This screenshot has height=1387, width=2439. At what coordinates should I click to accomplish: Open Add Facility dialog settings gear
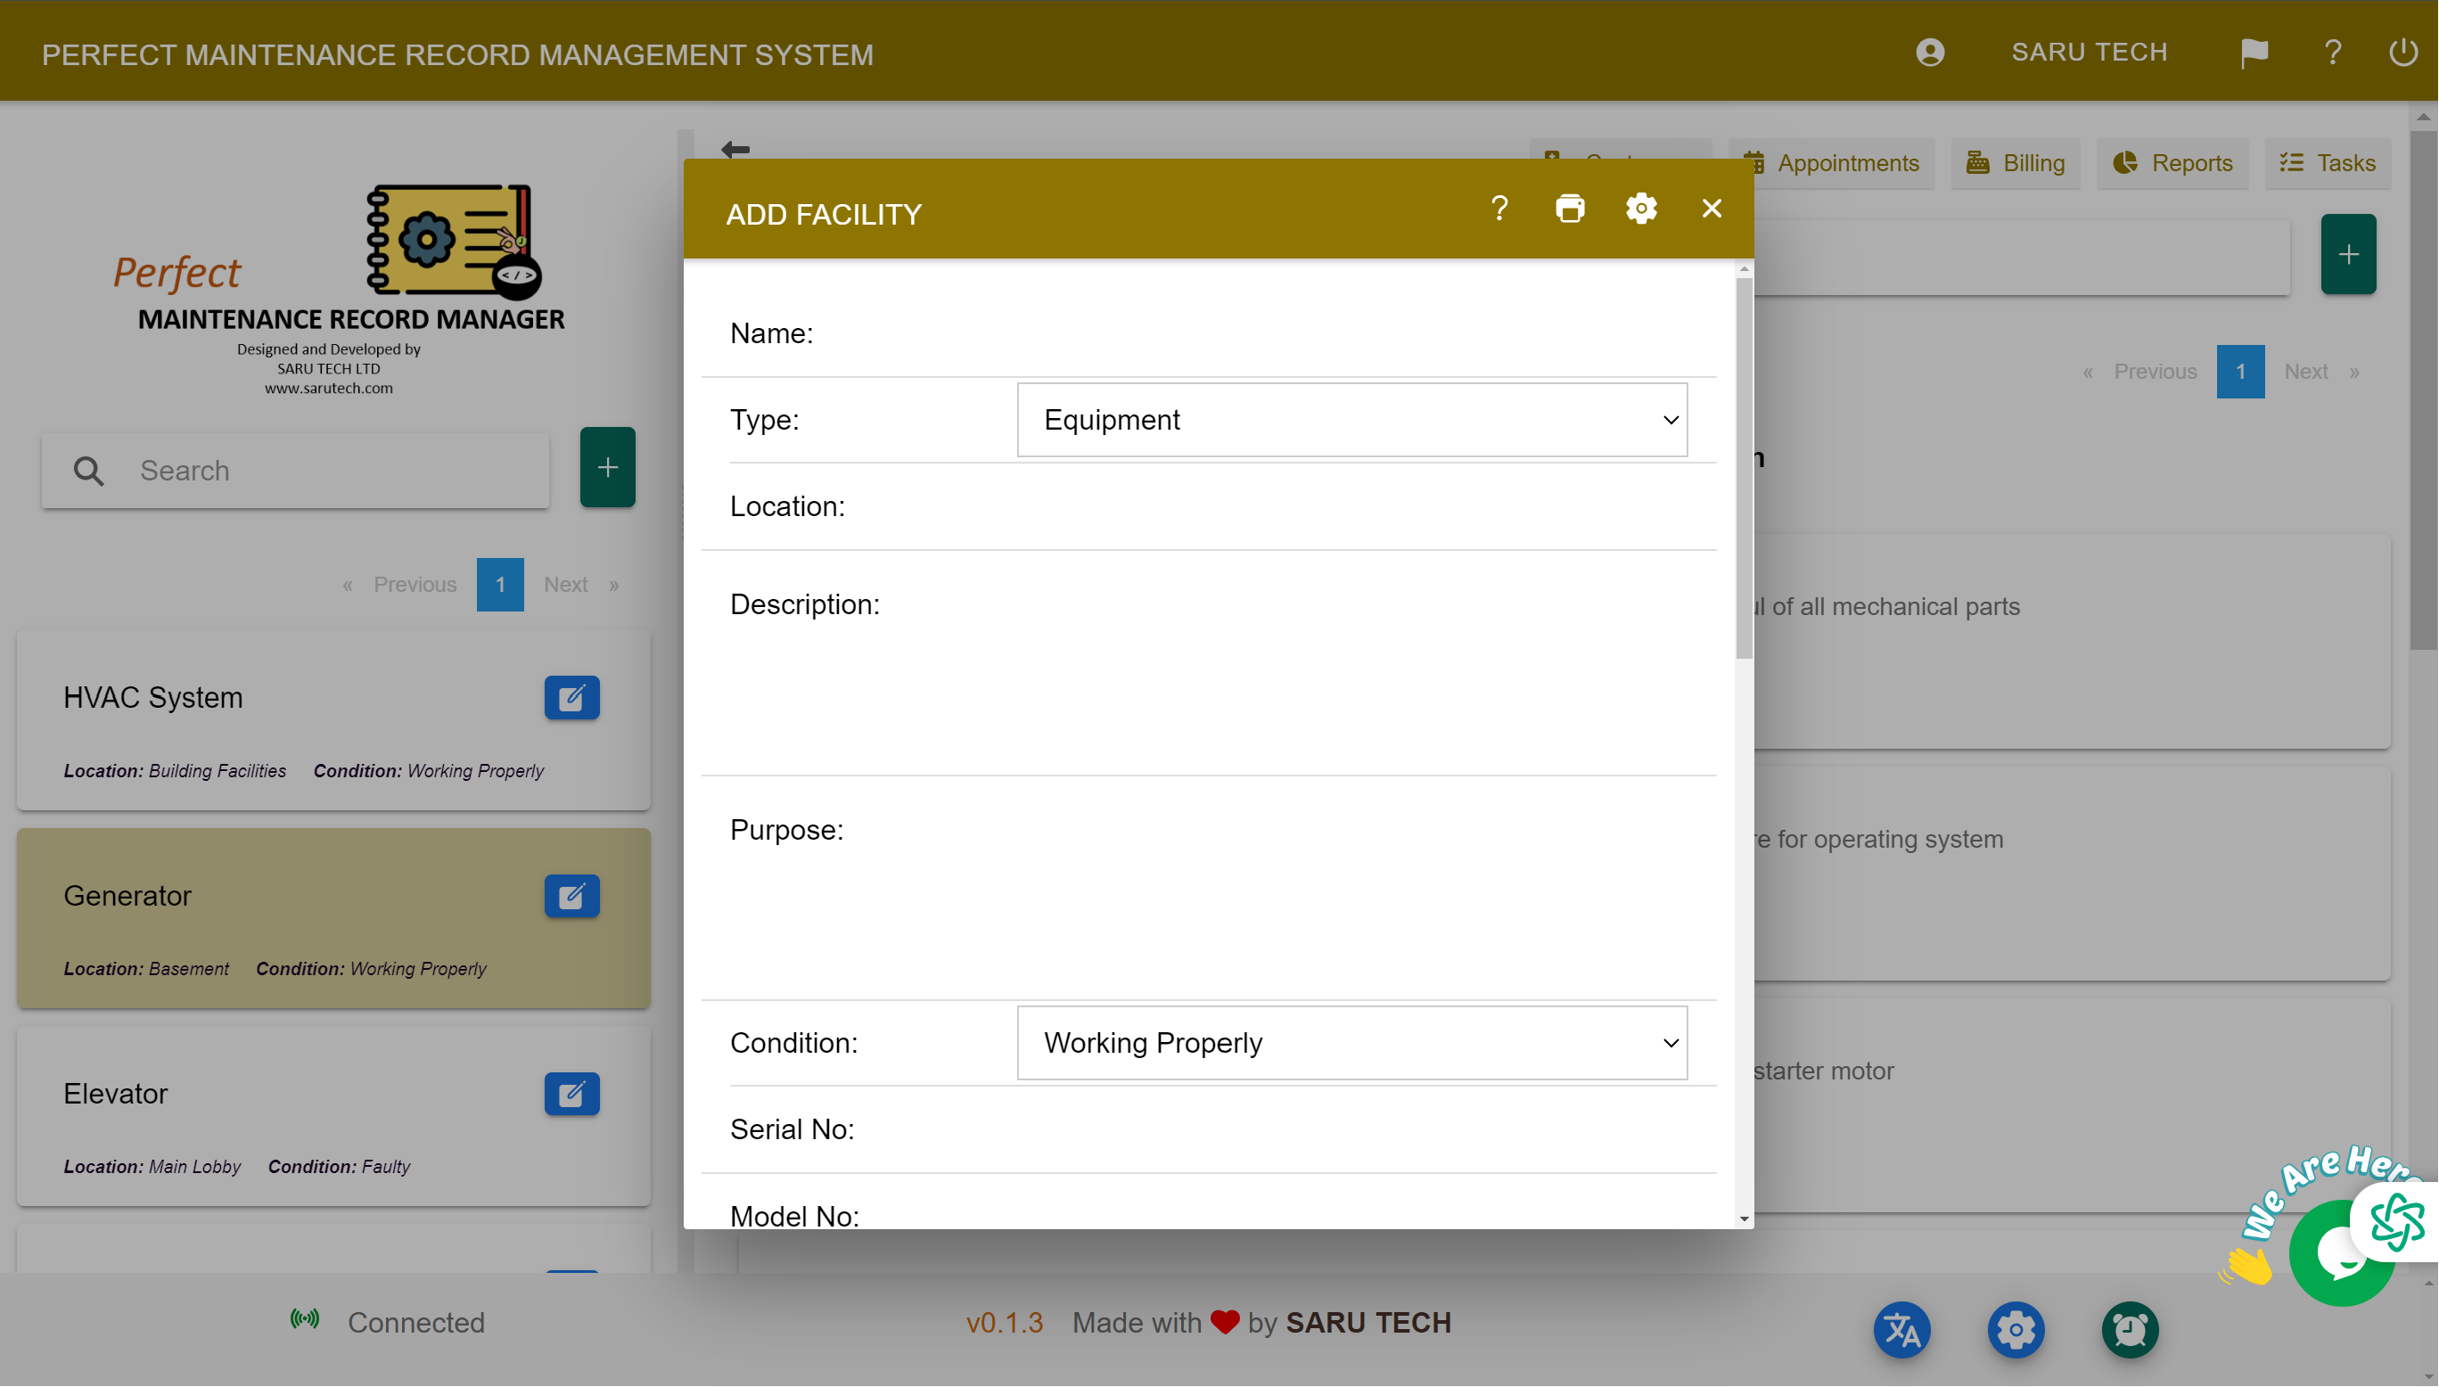tap(1641, 209)
